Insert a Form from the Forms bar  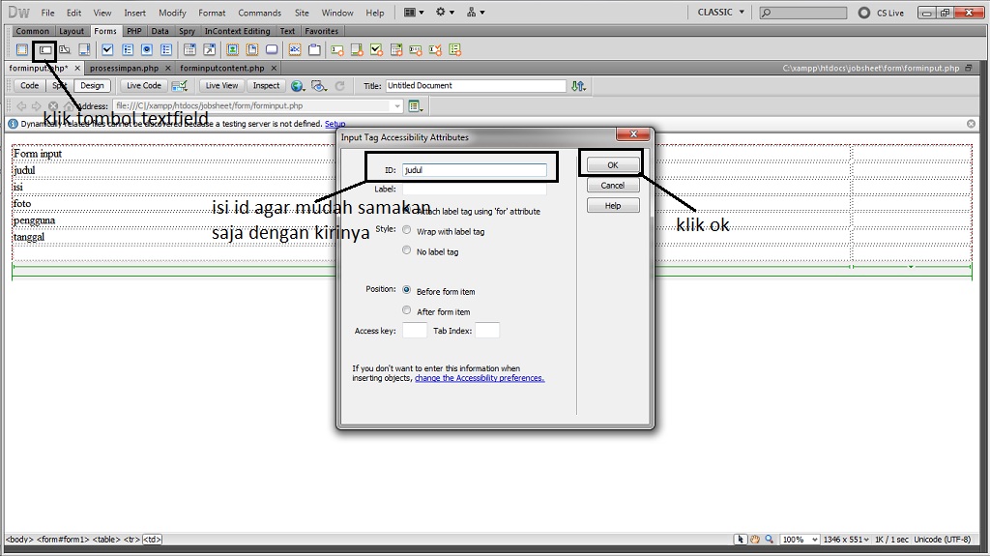[22, 50]
